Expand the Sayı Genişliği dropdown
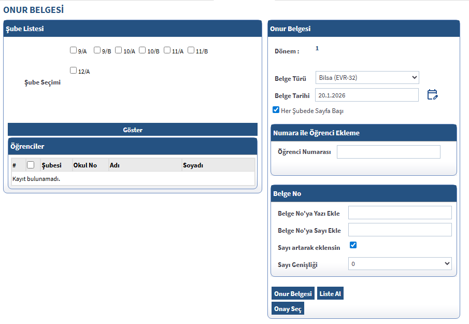Viewport: 469px width, 324px height. pyautogui.click(x=400, y=264)
